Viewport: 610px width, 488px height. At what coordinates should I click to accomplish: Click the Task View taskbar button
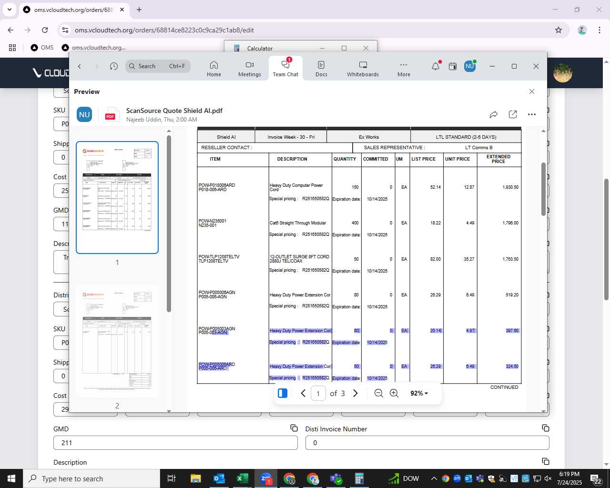coord(172,478)
